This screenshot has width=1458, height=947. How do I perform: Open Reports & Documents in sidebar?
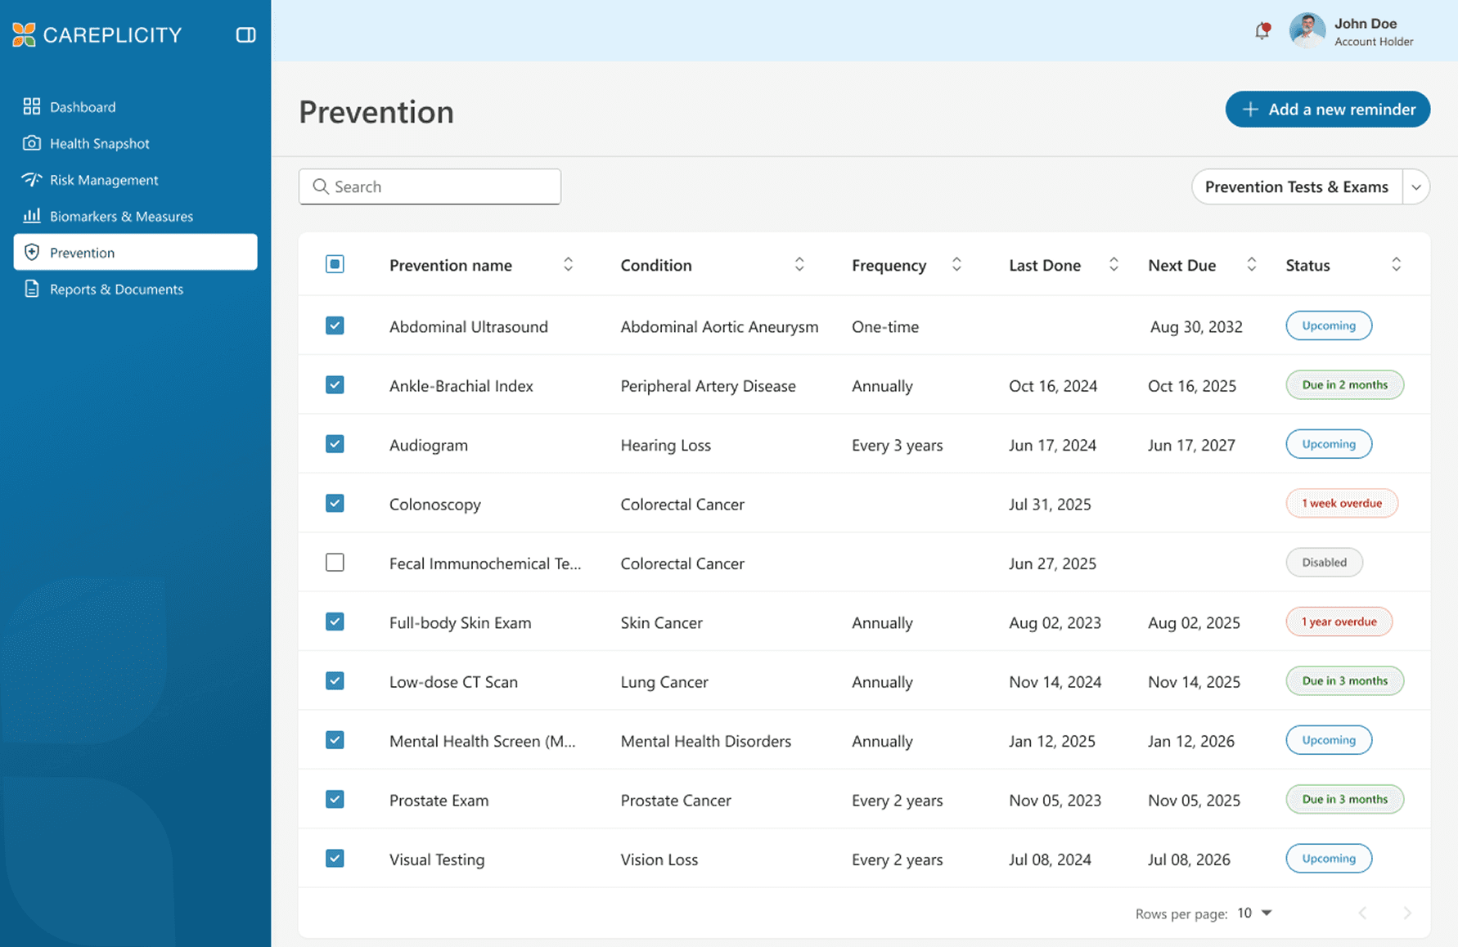pos(136,289)
